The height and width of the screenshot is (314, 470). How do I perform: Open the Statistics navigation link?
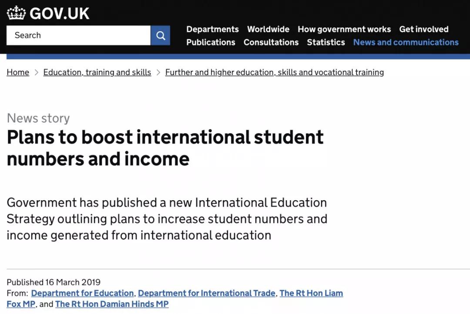[326, 42]
